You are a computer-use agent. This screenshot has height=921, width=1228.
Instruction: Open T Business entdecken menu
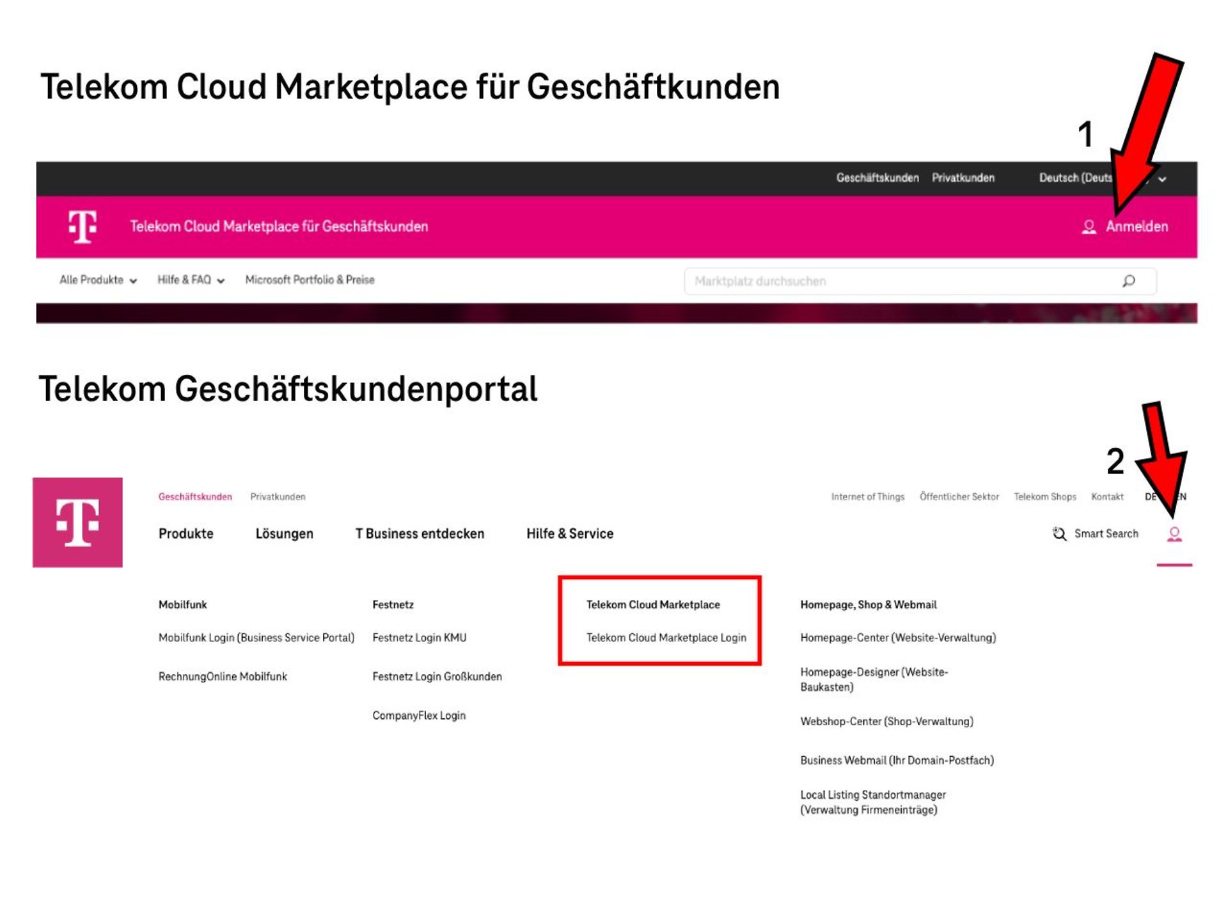[420, 533]
